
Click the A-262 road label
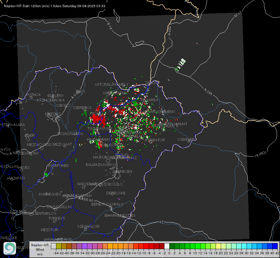click(x=170, y=31)
